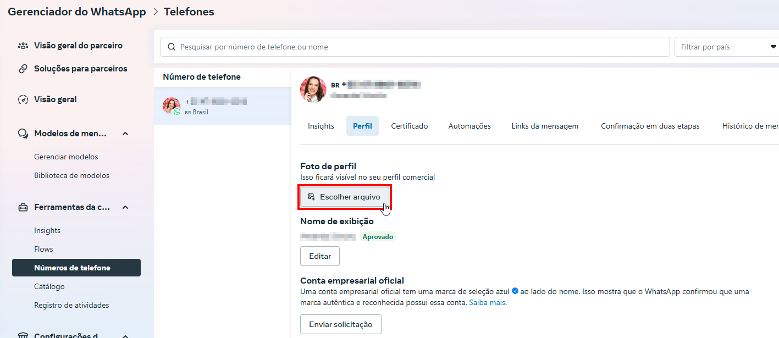Click the Editar display name button
The image size is (779, 338).
click(320, 256)
